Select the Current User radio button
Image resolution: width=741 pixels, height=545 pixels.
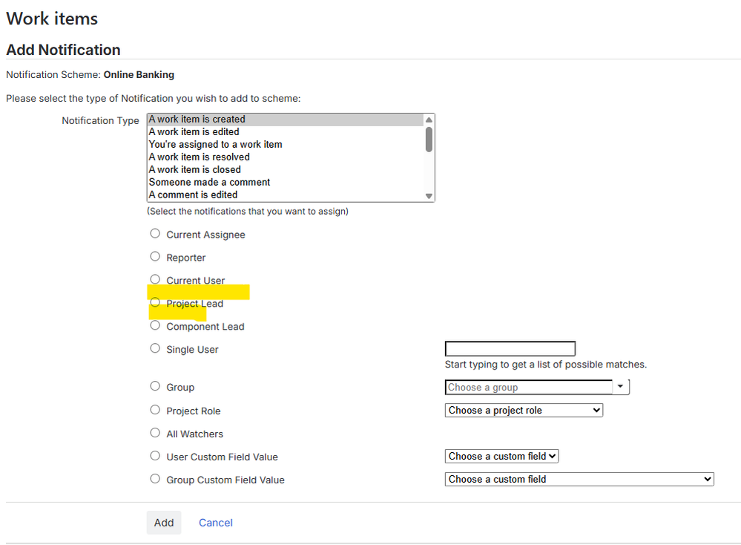coord(155,279)
